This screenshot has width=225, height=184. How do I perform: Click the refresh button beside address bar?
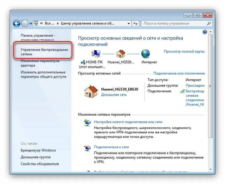[x=135, y=23]
